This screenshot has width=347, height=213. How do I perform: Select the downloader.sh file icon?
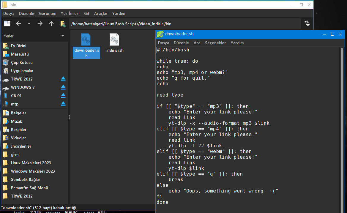coord(86,40)
